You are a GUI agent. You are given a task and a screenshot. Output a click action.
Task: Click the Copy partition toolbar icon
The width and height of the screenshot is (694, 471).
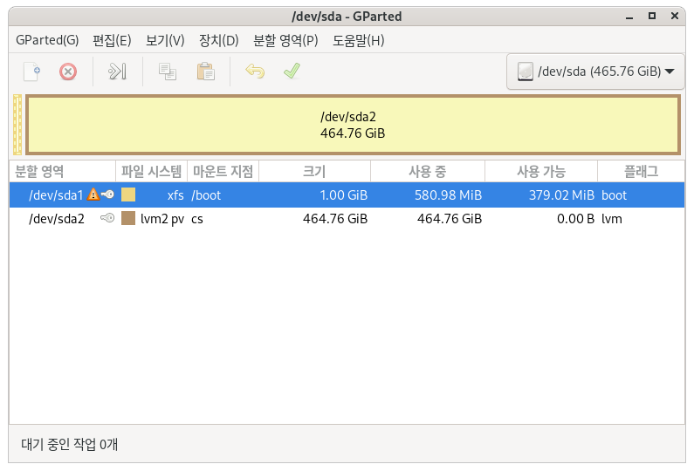click(168, 72)
